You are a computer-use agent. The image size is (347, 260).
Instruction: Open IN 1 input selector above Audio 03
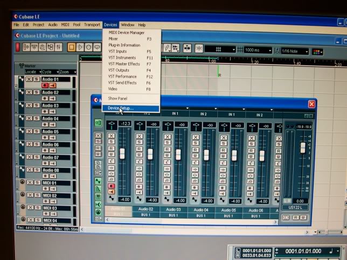[x=175, y=114]
